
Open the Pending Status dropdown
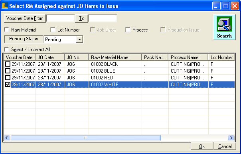click(79, 39)
